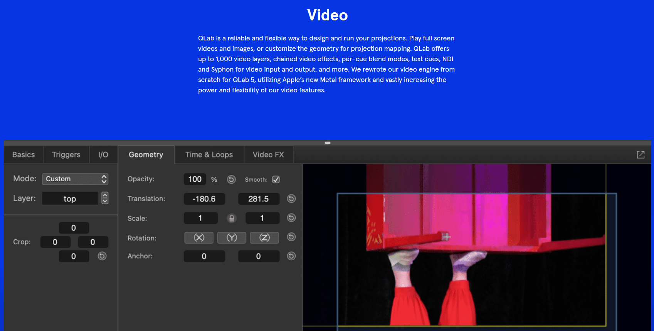Click the inspector divider drag handle

point(328,143)
